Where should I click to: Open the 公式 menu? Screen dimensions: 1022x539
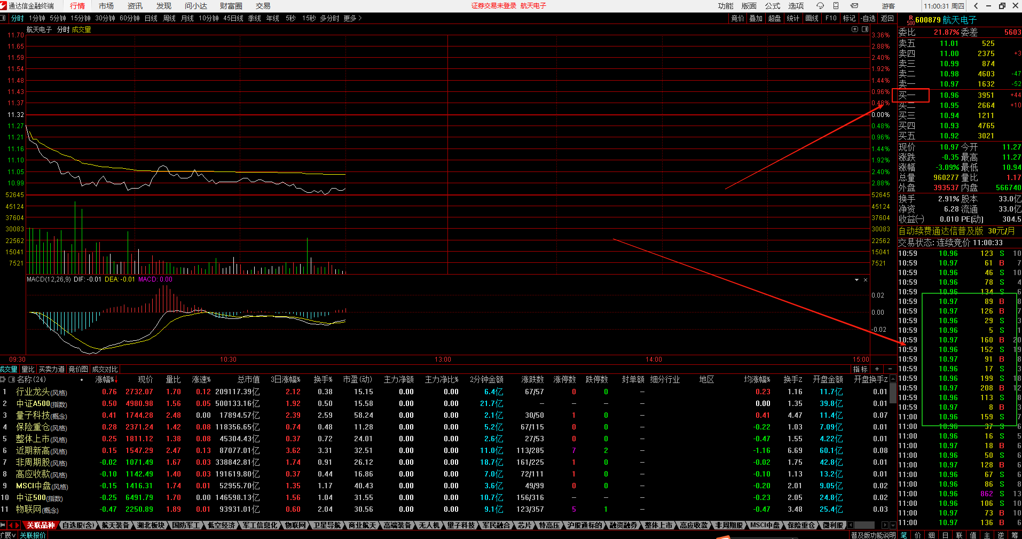[773, 6]
